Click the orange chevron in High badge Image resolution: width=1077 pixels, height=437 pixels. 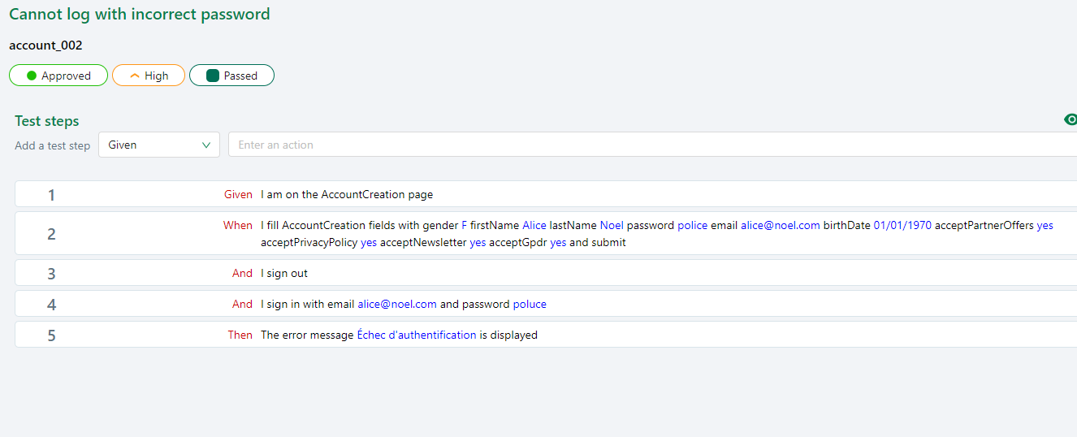(x=135, y=76)
